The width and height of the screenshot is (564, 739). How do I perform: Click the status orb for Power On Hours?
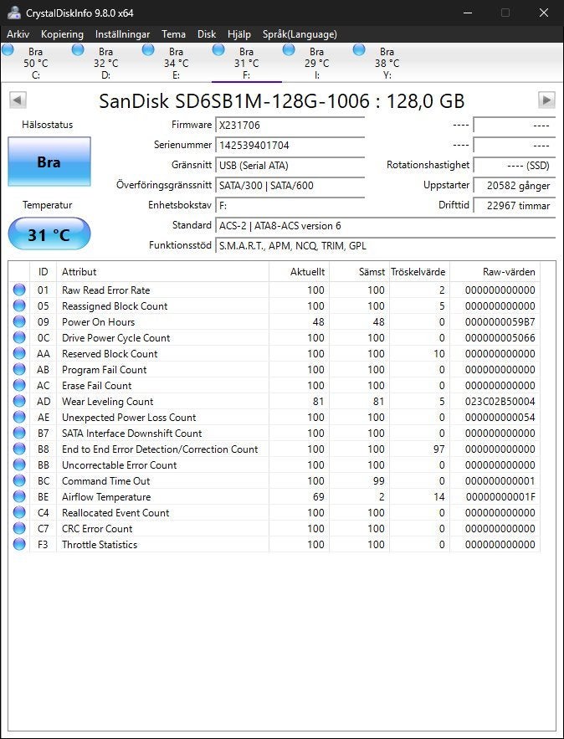(19, 321)
